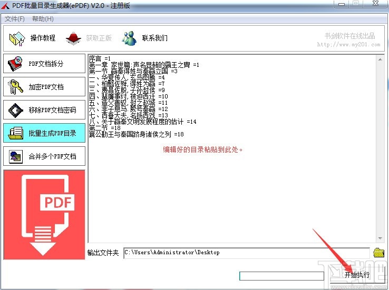Click the 输出文件夹 path input field

247,253
